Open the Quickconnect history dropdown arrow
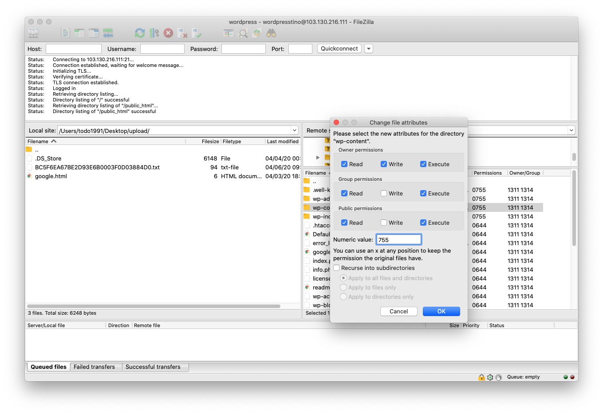 [x=369, y=49]
